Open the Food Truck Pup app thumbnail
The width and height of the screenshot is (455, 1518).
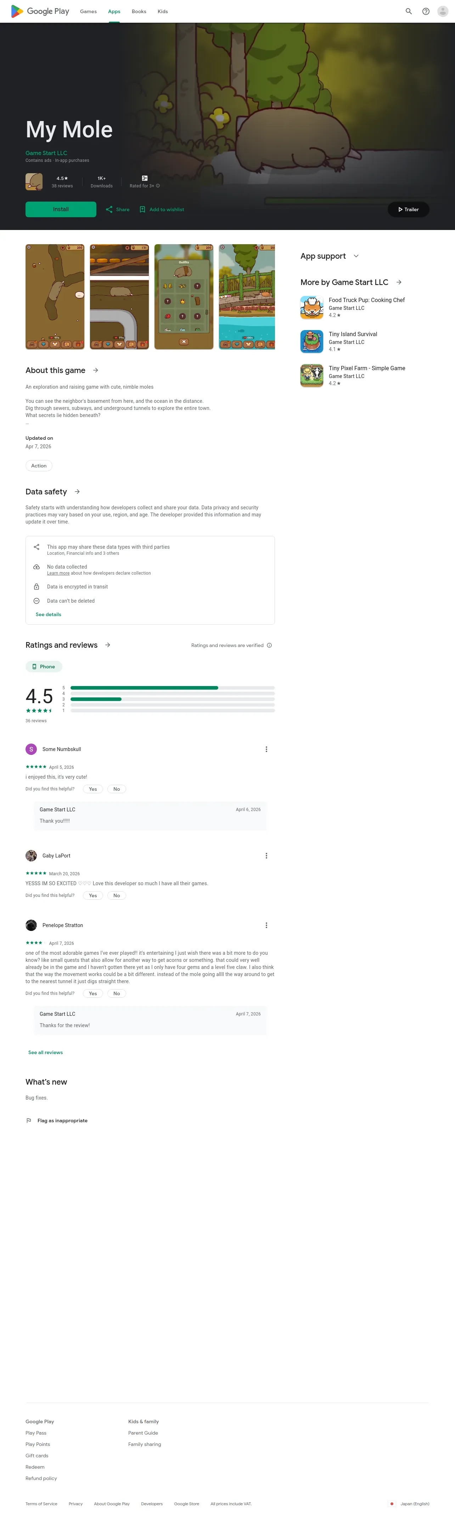pos(311,307)
